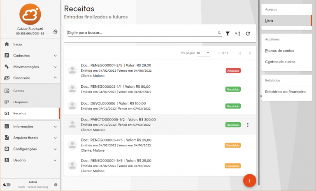This screenshot has height=191, width=316.
Task: Click the search input field
Action: pos(142,33)
